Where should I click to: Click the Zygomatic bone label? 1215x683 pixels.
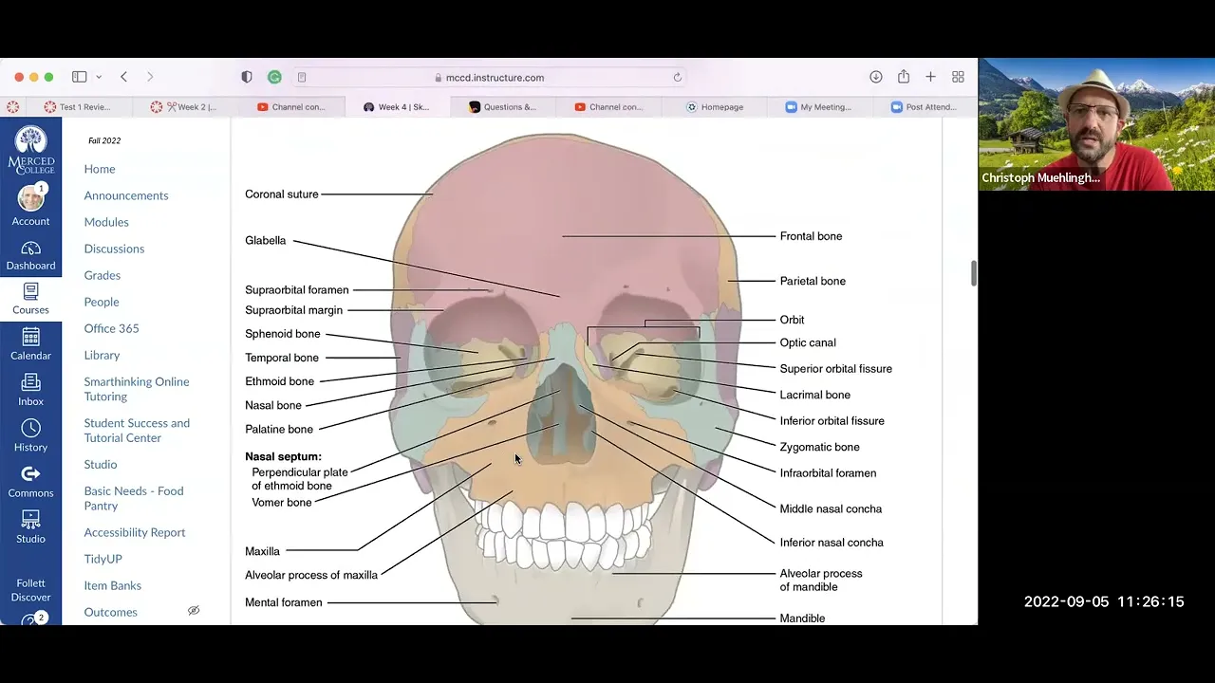point(819,447)
